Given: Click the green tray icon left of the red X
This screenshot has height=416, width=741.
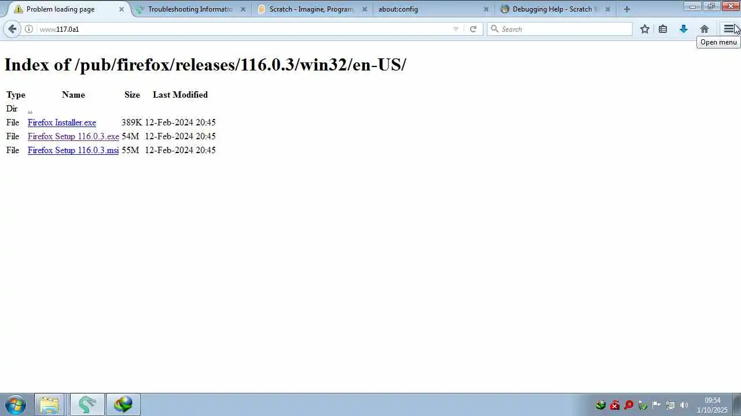Looking at the screenshot, I should 601,405.
